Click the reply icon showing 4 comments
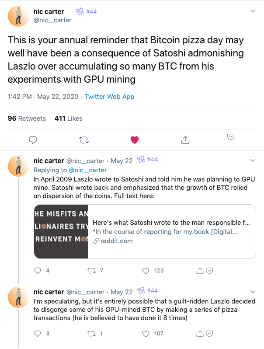The image size is (264, 349). point(37,271)
